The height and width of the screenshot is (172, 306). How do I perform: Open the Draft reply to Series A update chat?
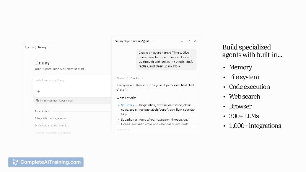(x=52, y=126)
